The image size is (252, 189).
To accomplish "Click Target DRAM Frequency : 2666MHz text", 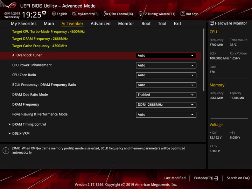I will (x=40, y=39).
